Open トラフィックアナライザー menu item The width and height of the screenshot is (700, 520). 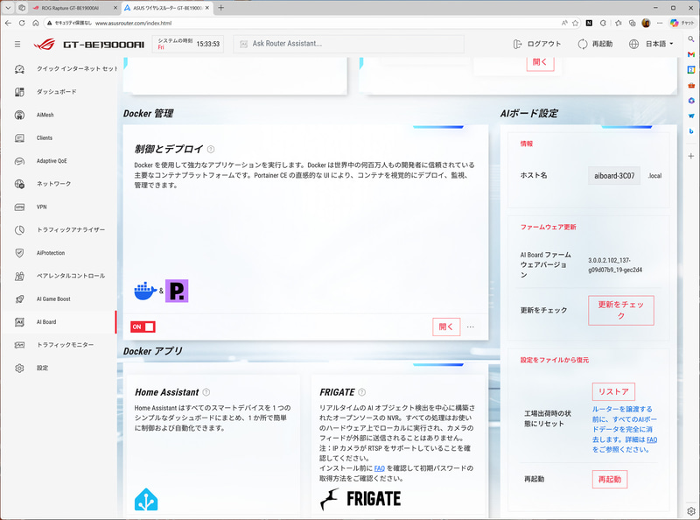tap(71, 229)
